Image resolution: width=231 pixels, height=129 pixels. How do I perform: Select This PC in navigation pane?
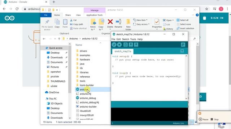51,99
